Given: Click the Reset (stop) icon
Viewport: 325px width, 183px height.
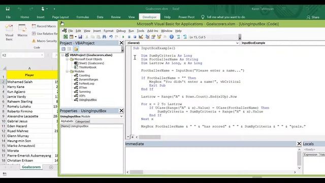Looking at the screenshot, I should tap(135, 37).
